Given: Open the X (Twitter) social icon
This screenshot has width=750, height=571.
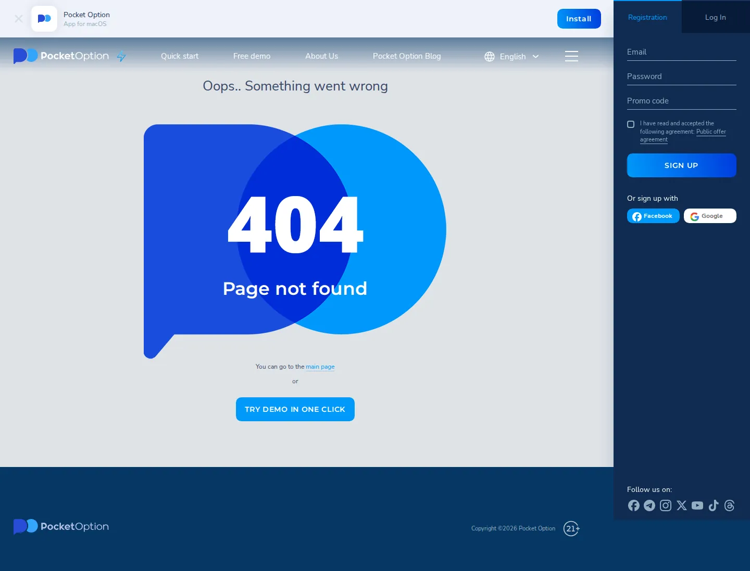Looking at the screenshot, I should click(682, 505).
